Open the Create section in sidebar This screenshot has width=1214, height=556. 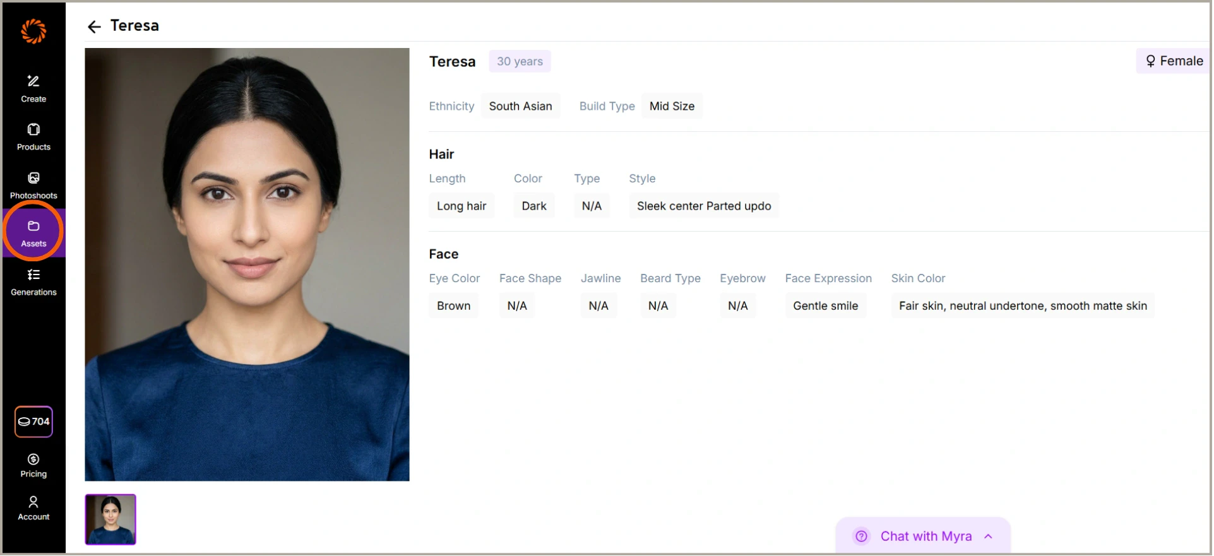tap(33, 89)
